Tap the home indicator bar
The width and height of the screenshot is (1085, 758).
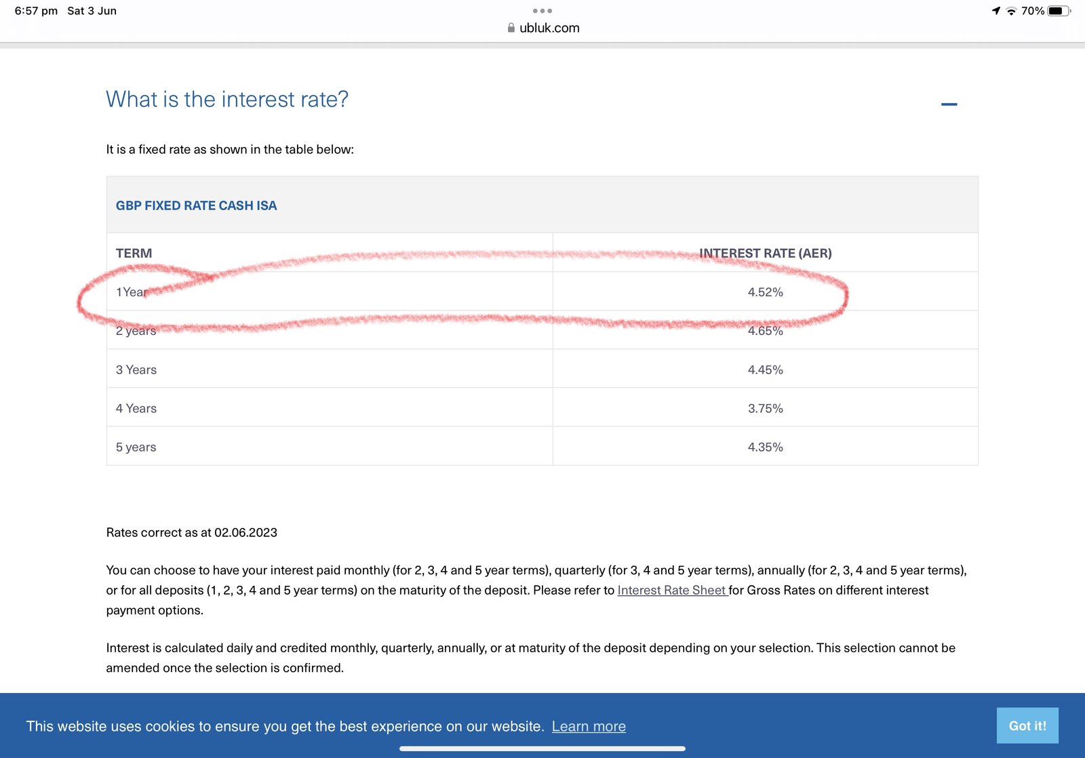pos(542,749)
